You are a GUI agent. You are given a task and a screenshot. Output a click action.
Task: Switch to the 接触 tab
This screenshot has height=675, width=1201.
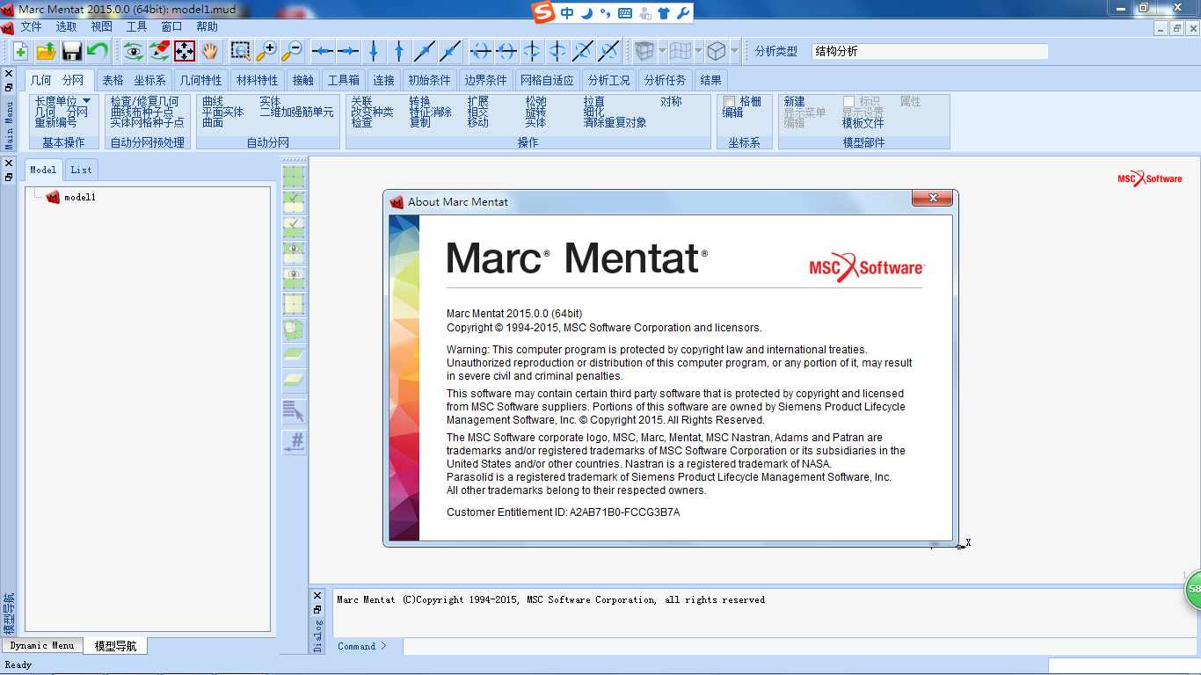(302, 80)
